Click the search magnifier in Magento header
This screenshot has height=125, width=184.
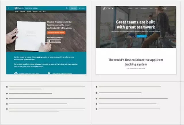tap(67, 8)
